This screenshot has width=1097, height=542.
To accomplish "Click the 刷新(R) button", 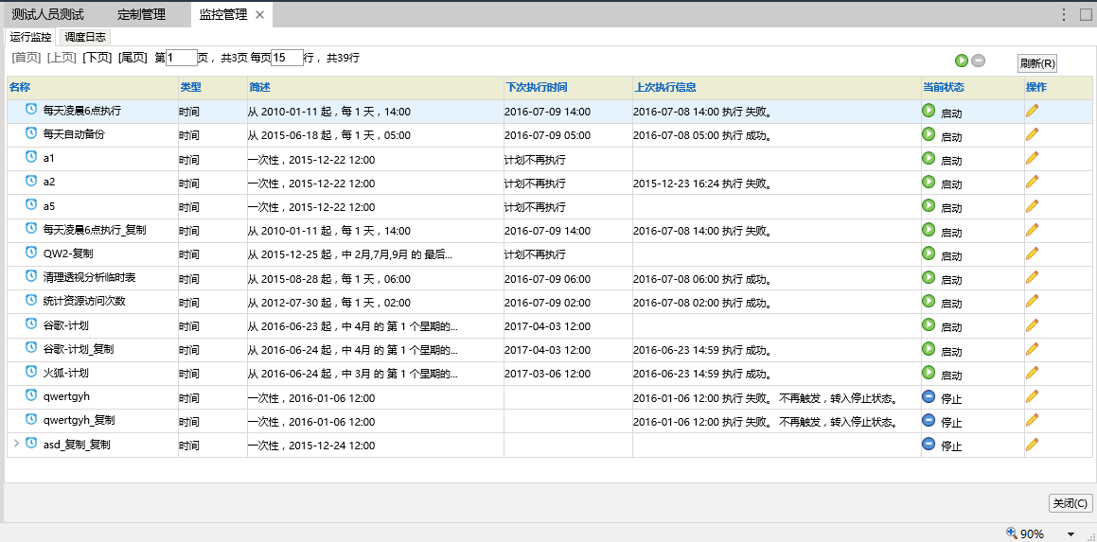I will tap(1036, 63).
